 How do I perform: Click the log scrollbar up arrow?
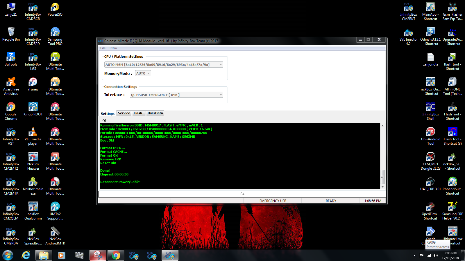click(x=382, y=126)
